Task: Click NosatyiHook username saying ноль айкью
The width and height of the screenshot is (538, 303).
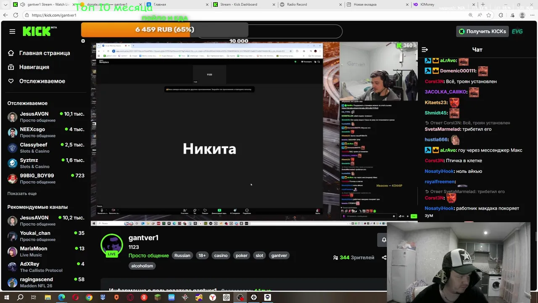Action: coord(439,171)
